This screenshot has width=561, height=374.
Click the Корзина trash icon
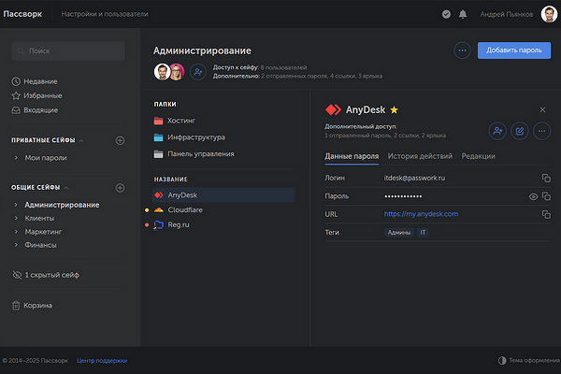tap(16, 306)
